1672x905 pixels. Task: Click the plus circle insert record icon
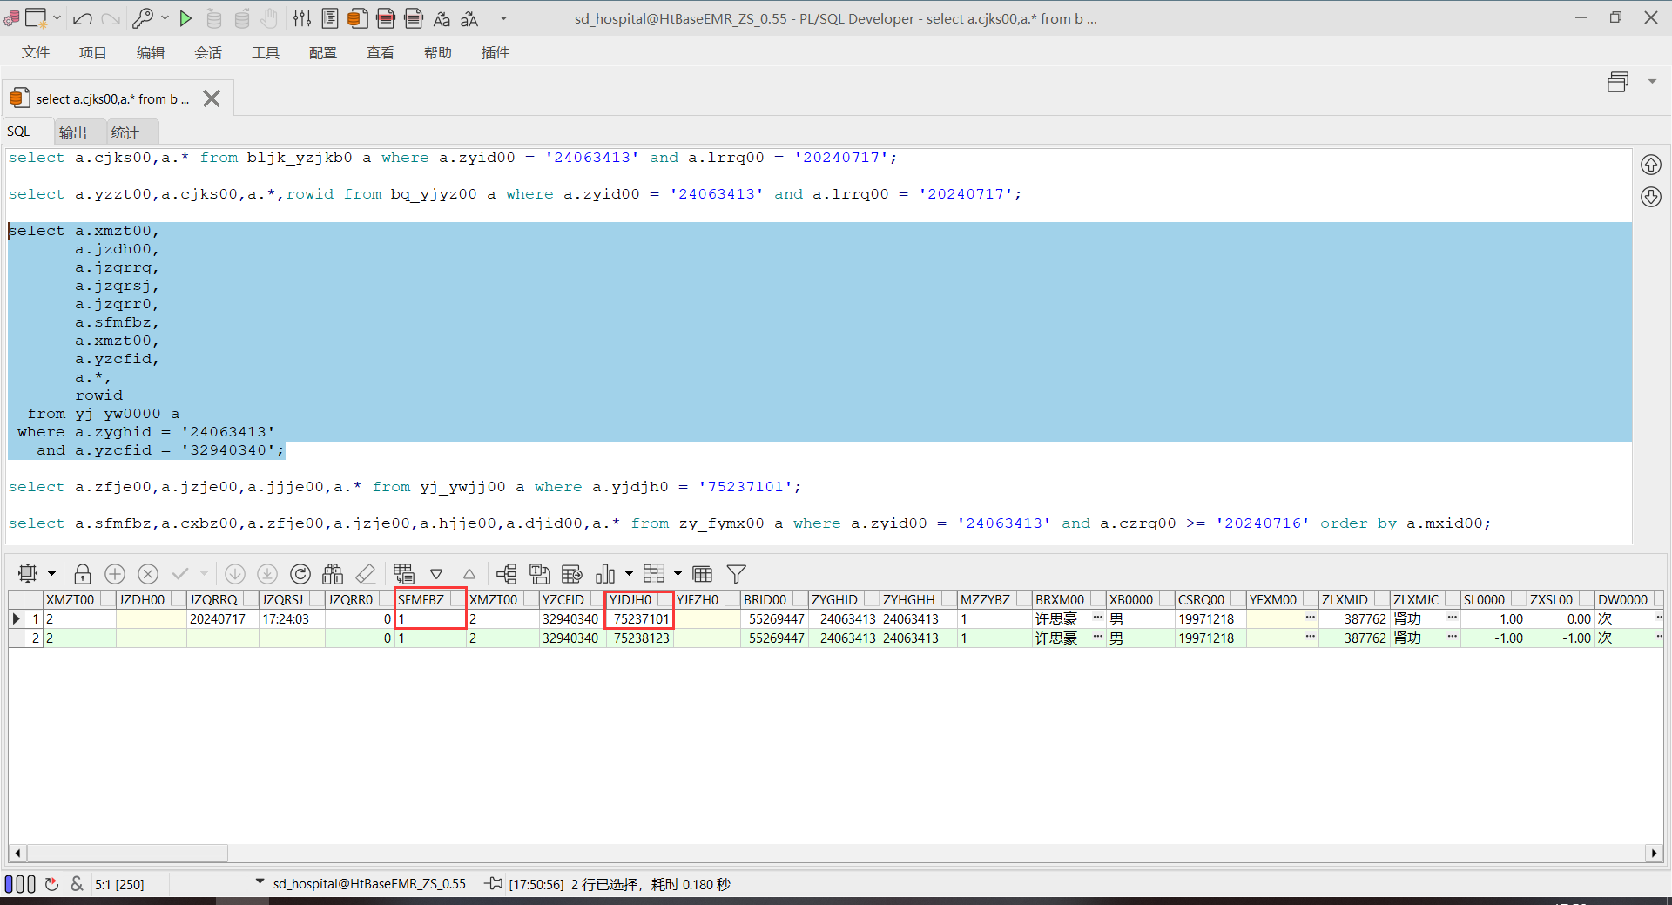coord(115,574)
